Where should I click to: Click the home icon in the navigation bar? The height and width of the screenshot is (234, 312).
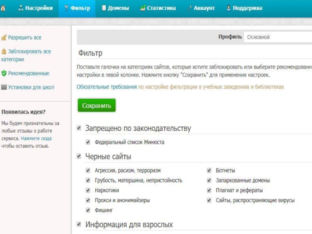[3, 8]
